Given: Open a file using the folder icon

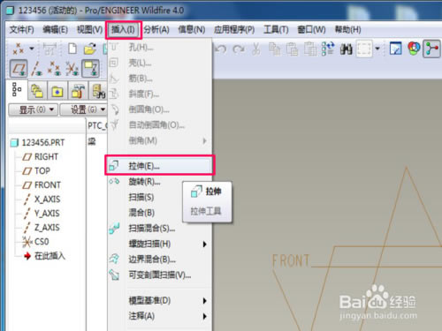Looking at the screenshot, I should (x=90, y=49).
